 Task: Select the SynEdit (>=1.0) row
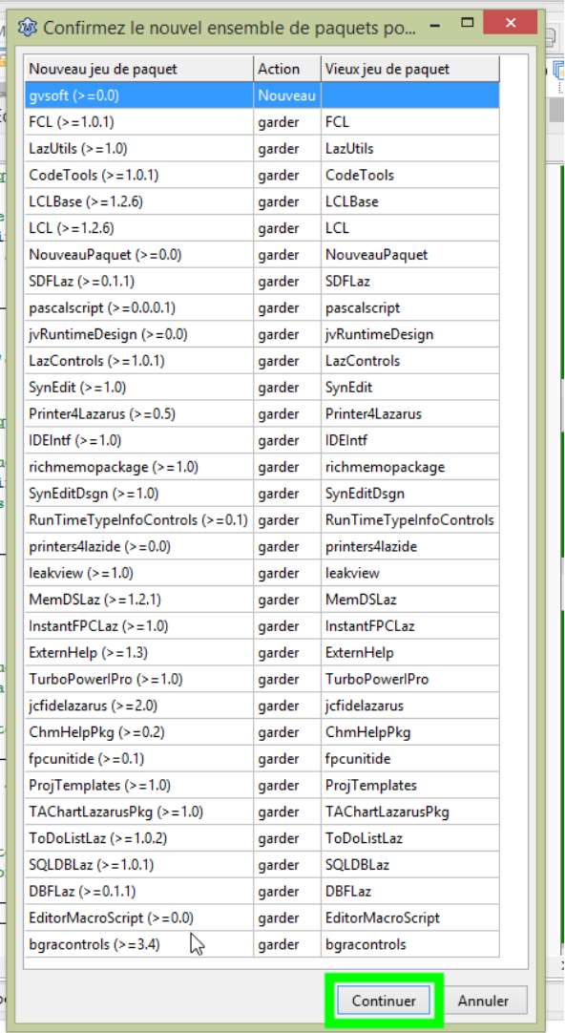(x=262, y=388)
